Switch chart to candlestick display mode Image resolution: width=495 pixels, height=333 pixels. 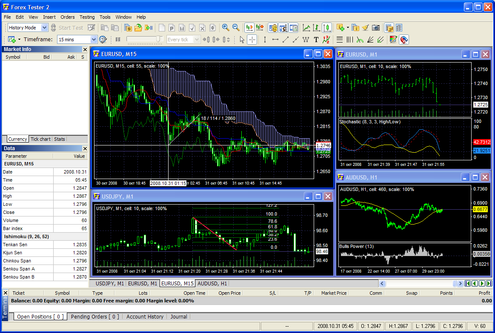pyautogui.click(x=327, y=28)
